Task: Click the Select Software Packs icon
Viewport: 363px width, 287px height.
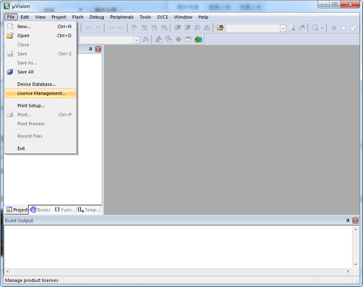Action: tap(188, 39)
